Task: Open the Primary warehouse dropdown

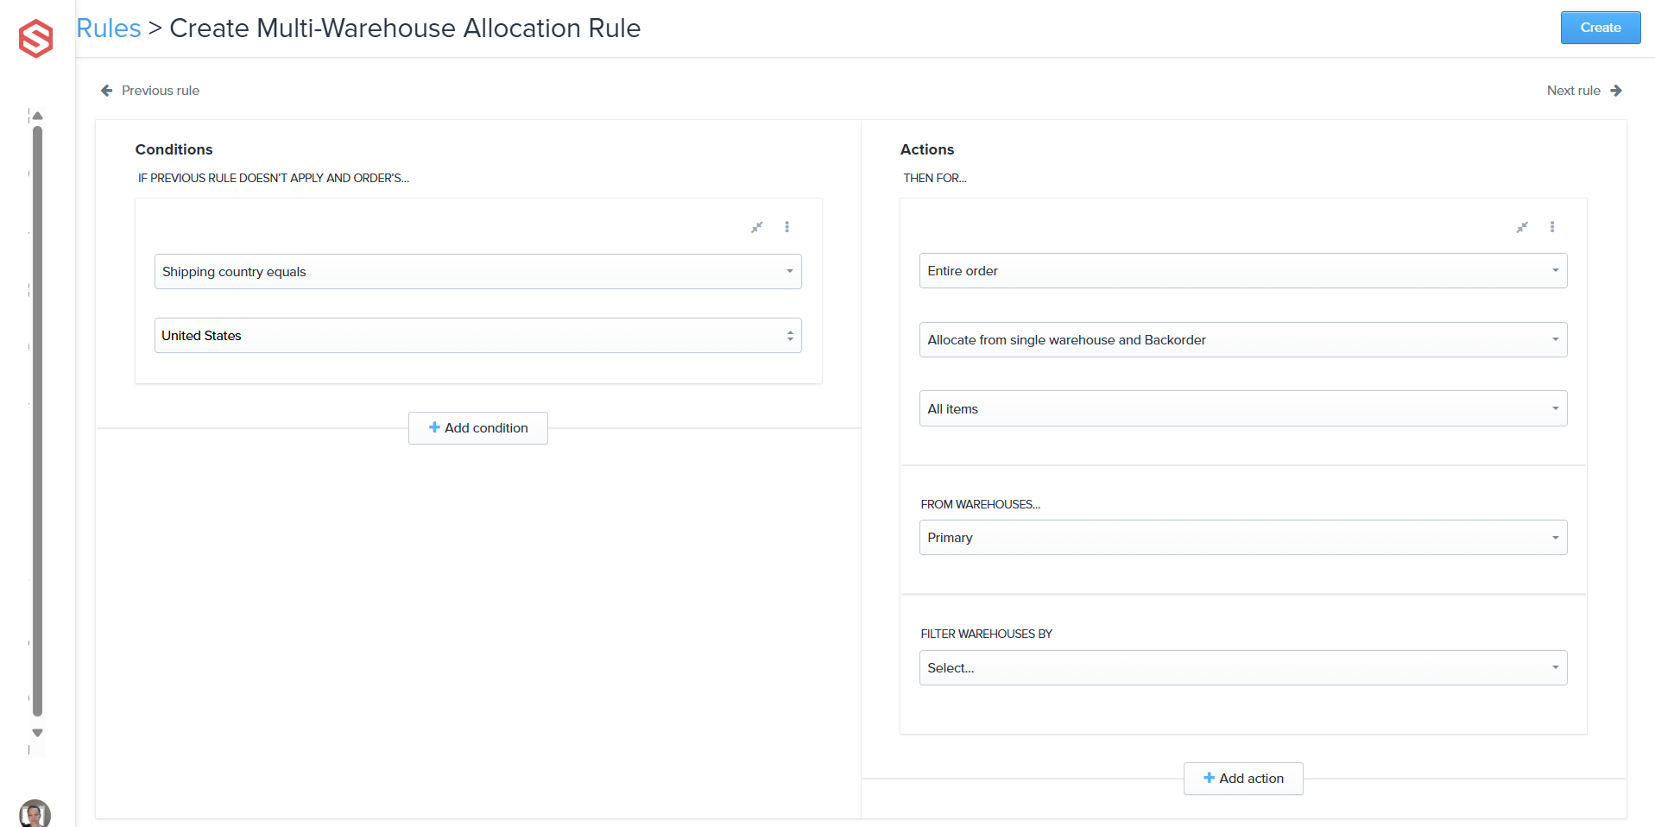Action: [x=1242, y=538]
